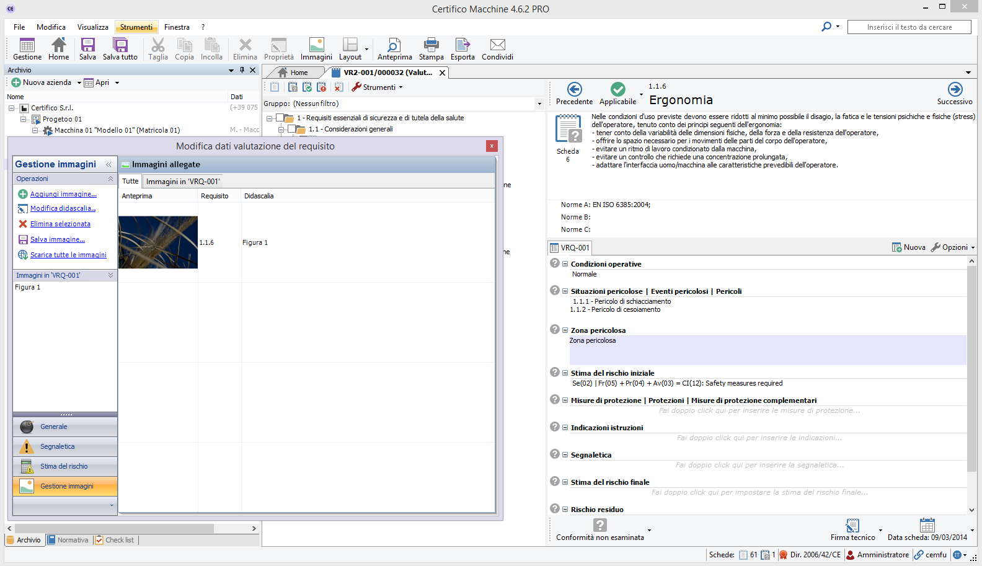
Task: Open the Gruppo filter dropdown
Action: pyautogui.click(x=539, y=104)
